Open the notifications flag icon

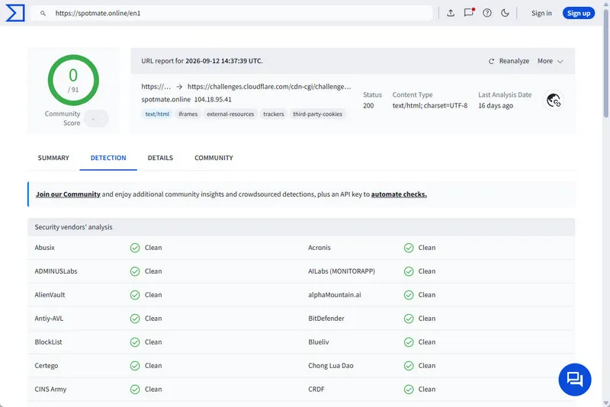pyautogui.click(x=469, y=12)
